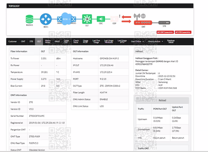
Task: Click the red left-pointing arrow
Action: [126, 17]
